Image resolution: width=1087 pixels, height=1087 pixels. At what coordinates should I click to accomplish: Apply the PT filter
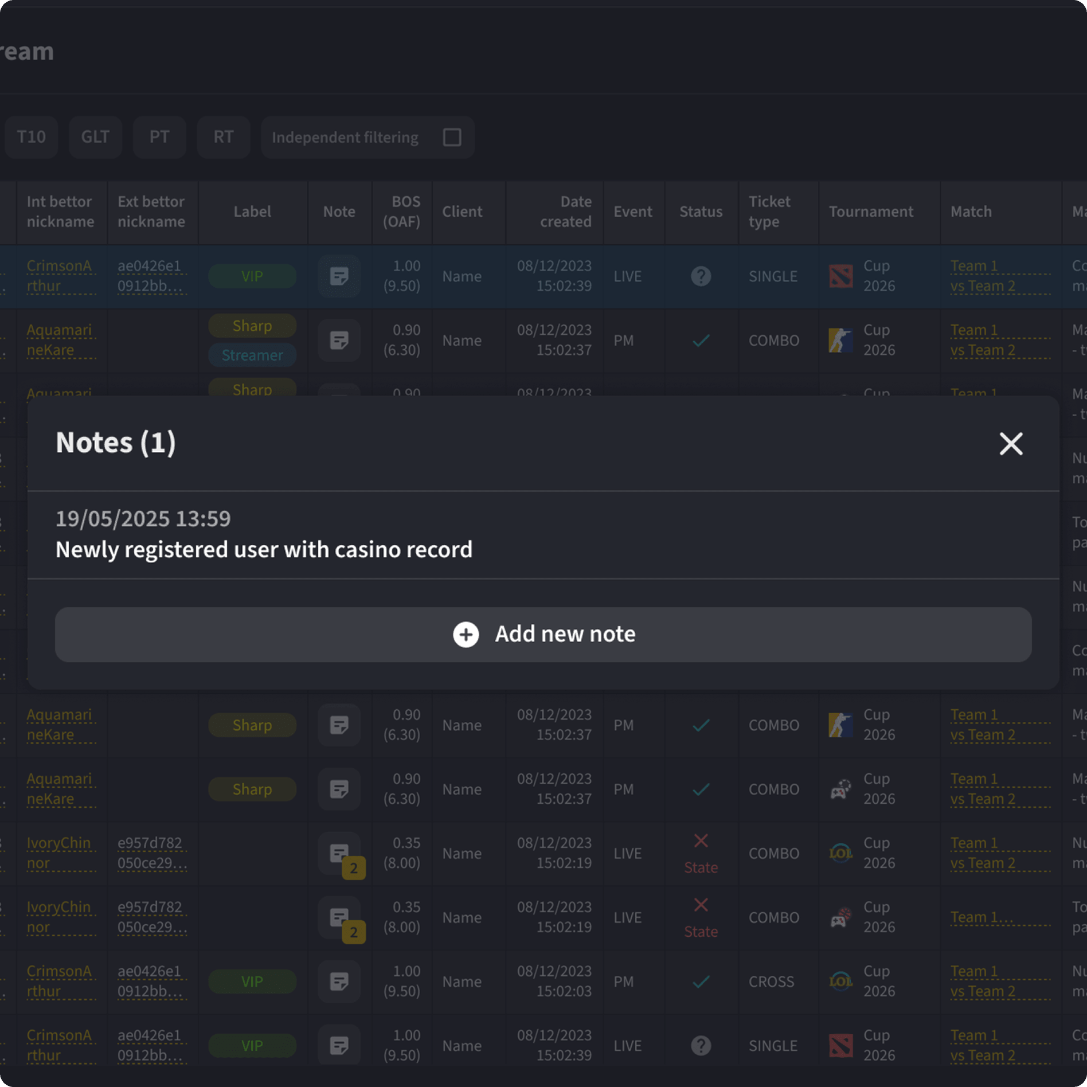[159, 137]
